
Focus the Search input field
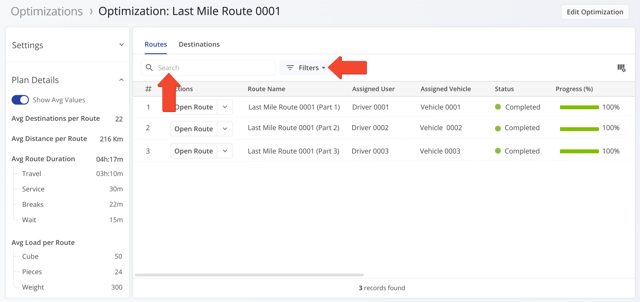pos(208,68)
